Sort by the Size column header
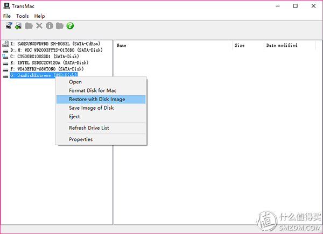The image size is (323, 234). [248, 46]
